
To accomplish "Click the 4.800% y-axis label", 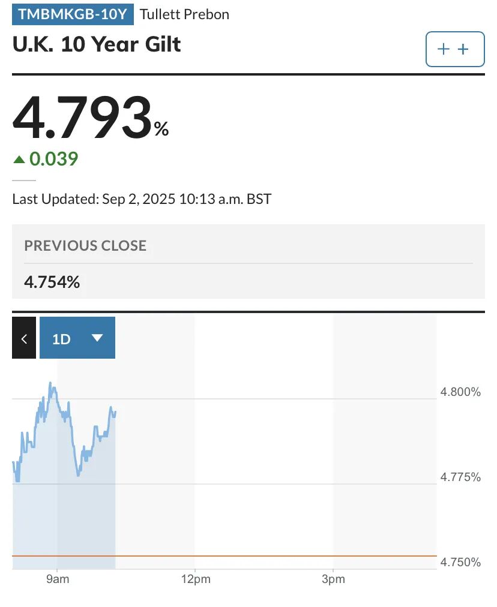I will point(460,392).
